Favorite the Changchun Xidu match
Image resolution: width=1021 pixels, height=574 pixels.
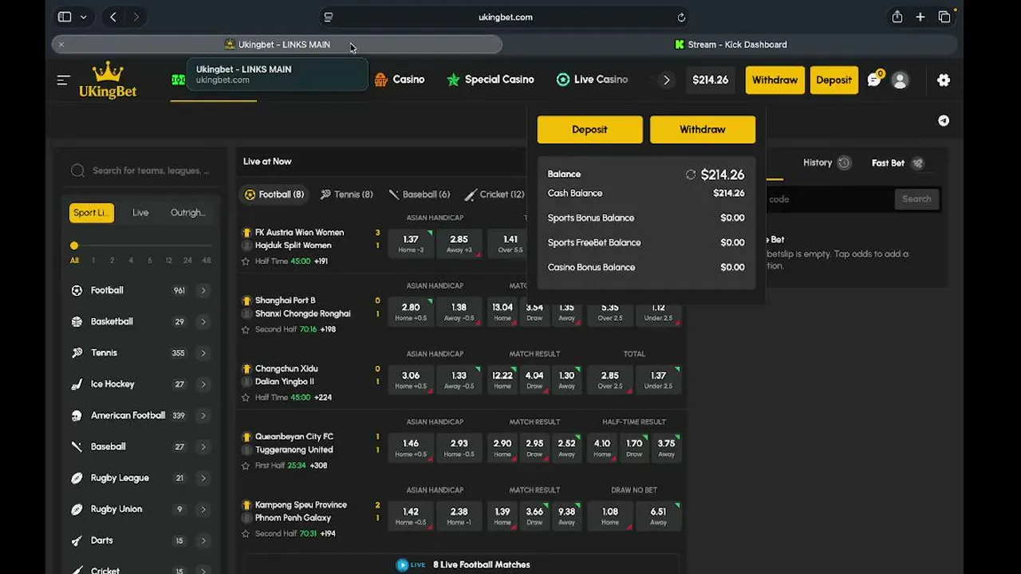pos(246,397)
